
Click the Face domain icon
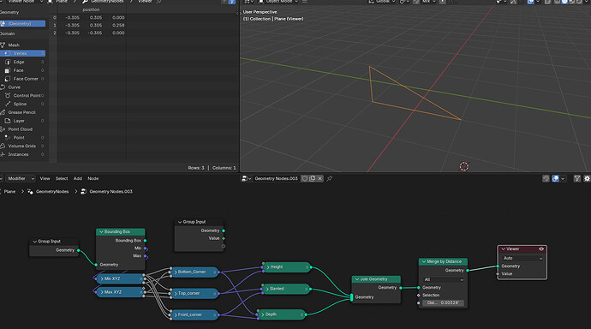pos(7,70)
